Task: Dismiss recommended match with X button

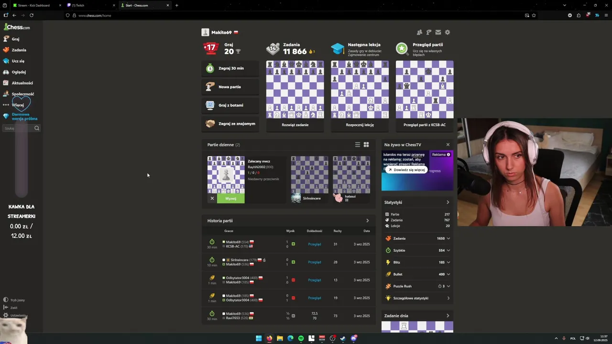Action: [x=212, y=198]
